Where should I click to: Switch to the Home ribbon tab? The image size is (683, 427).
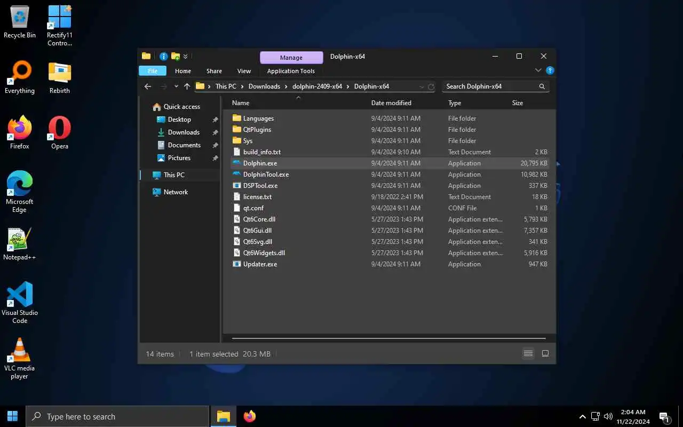point(183,71)
